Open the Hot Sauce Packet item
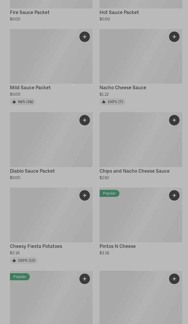The image size is (188, 324). point(119,12)
